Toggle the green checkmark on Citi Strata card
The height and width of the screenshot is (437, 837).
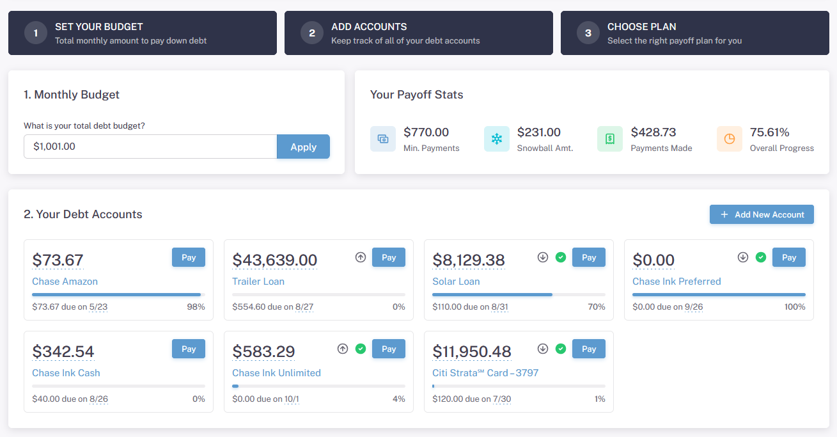pos(561,349)
